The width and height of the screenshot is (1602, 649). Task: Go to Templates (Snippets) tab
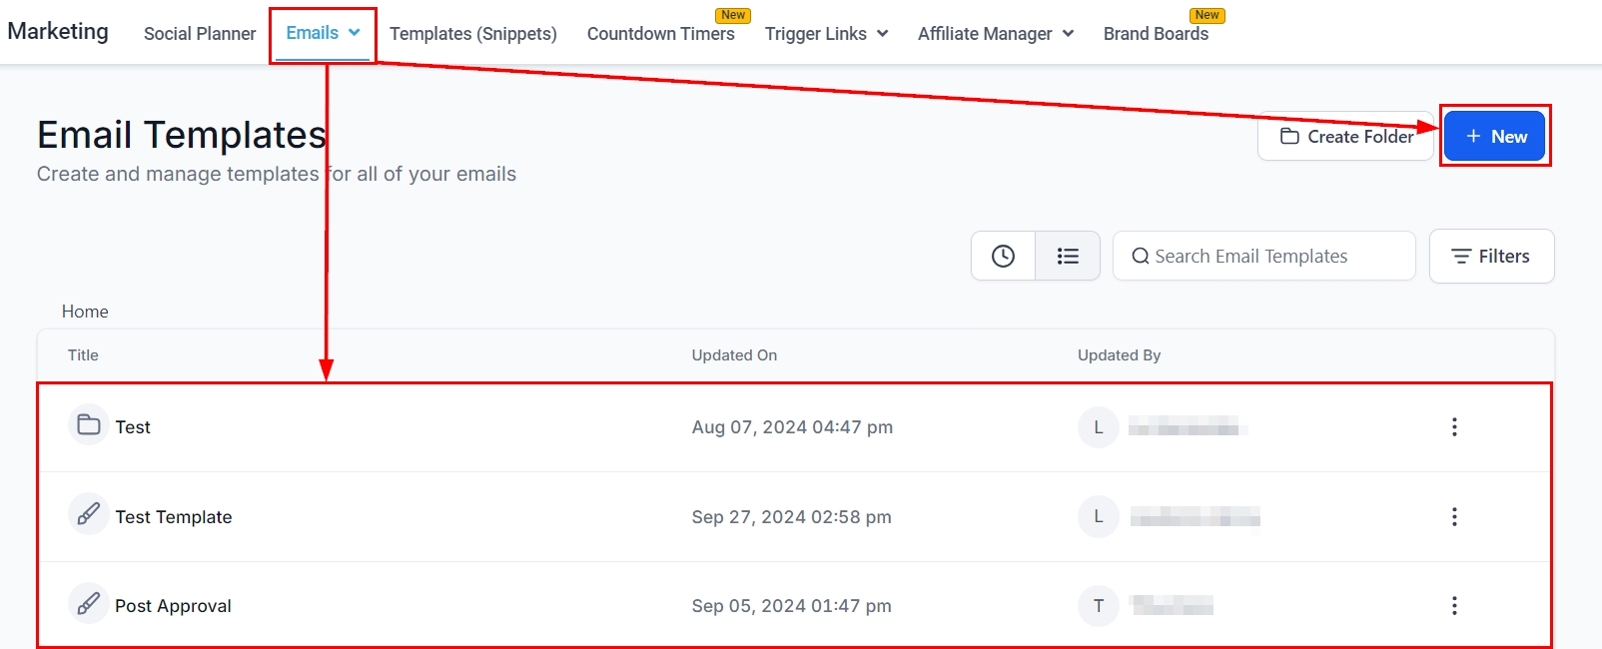point(473,34)
